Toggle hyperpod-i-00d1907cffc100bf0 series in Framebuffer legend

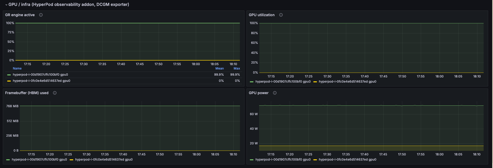[39, 160]
